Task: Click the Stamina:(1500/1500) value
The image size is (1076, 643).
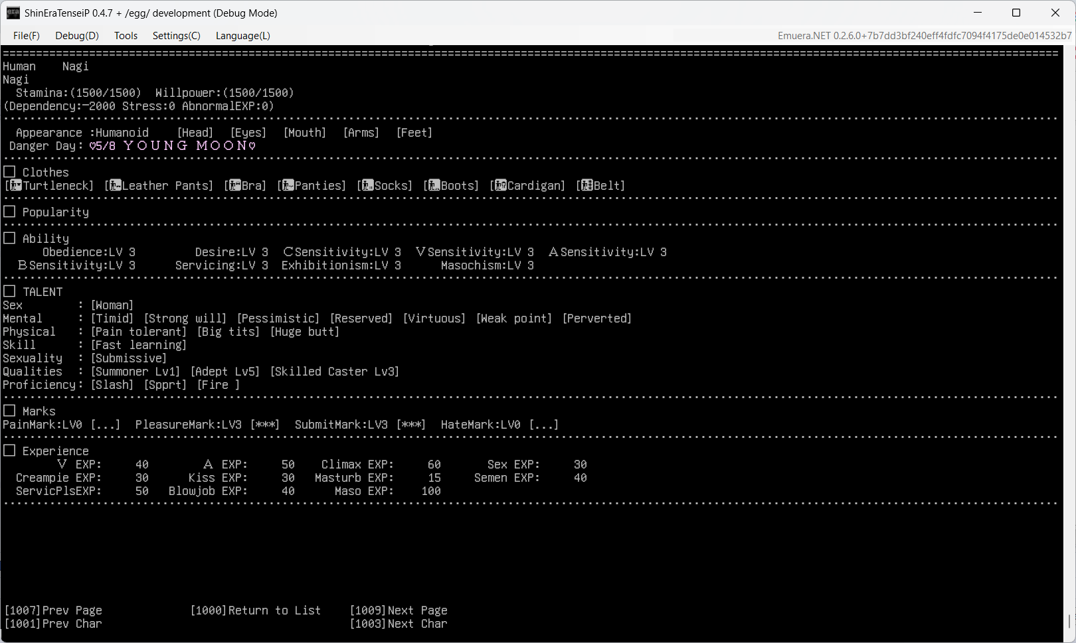Action: click(x=79, y=93)
